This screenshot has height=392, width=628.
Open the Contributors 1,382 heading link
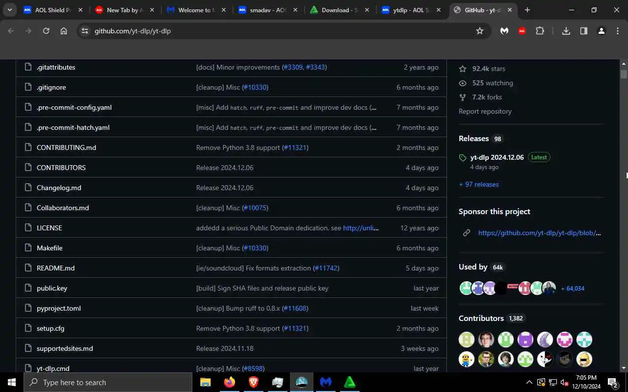tap(492, 318)
